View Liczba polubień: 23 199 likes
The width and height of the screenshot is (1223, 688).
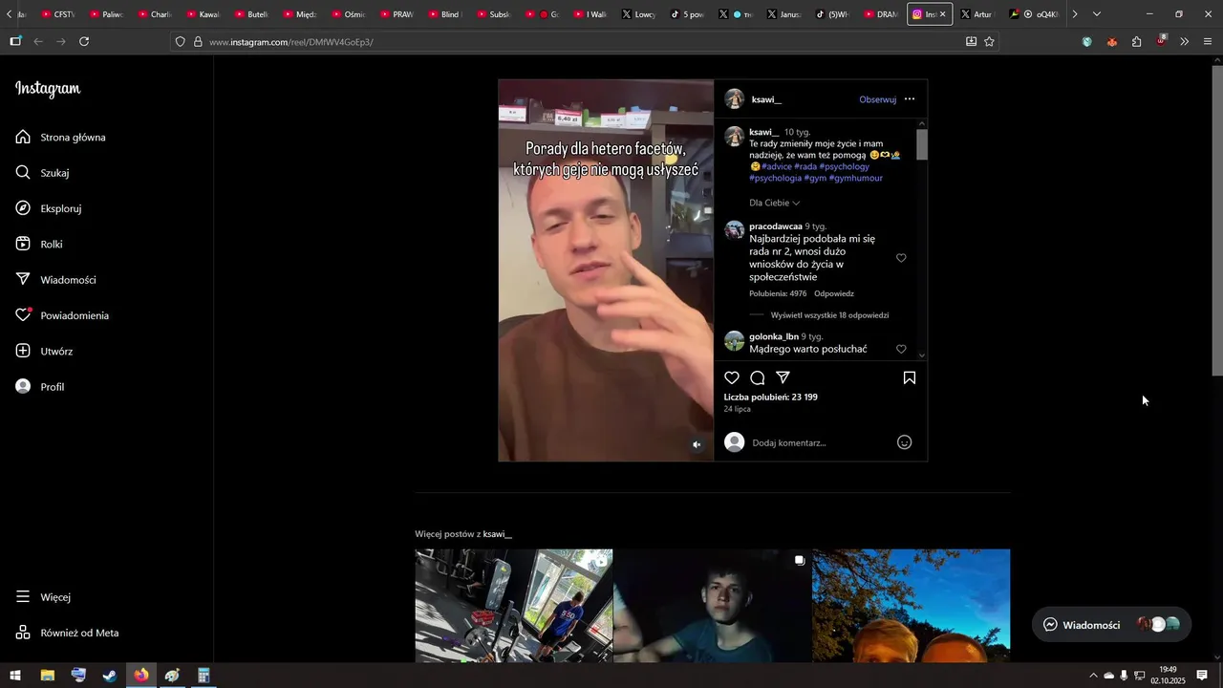[x=770, y=397]
